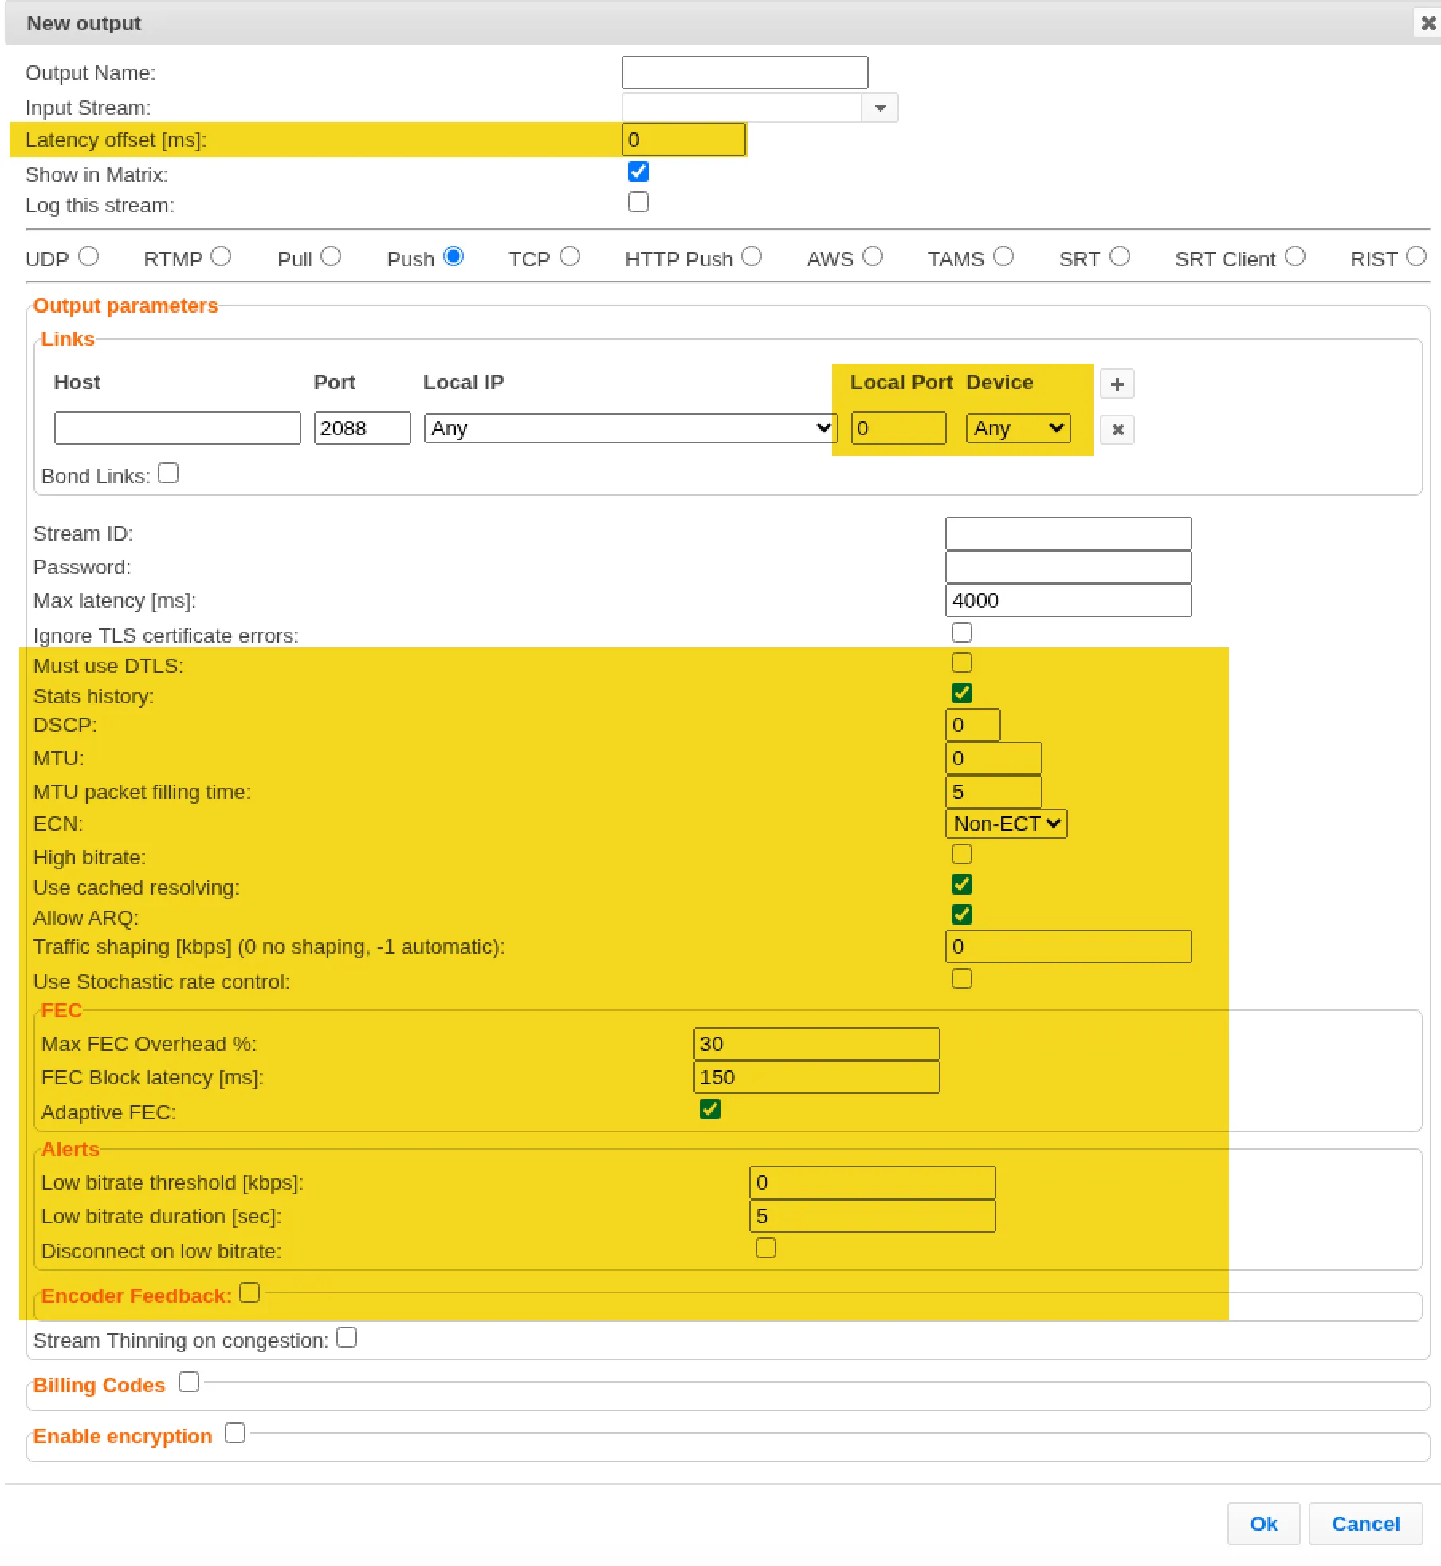Expand the Device dropdown

click(1018, 428)
